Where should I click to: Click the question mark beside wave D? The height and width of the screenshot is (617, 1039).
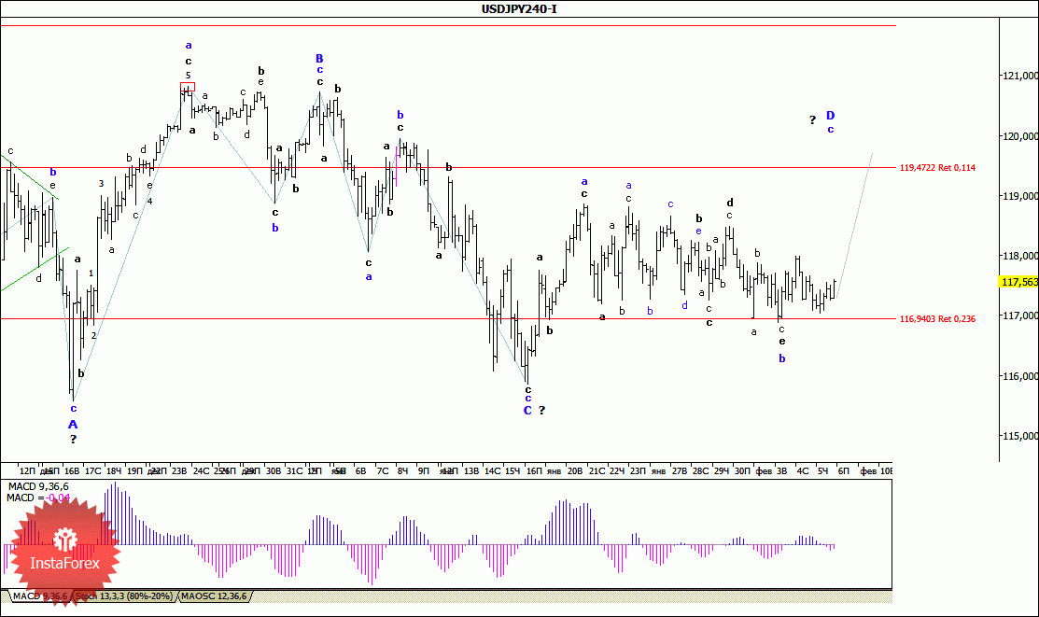(x=812, y=120)
